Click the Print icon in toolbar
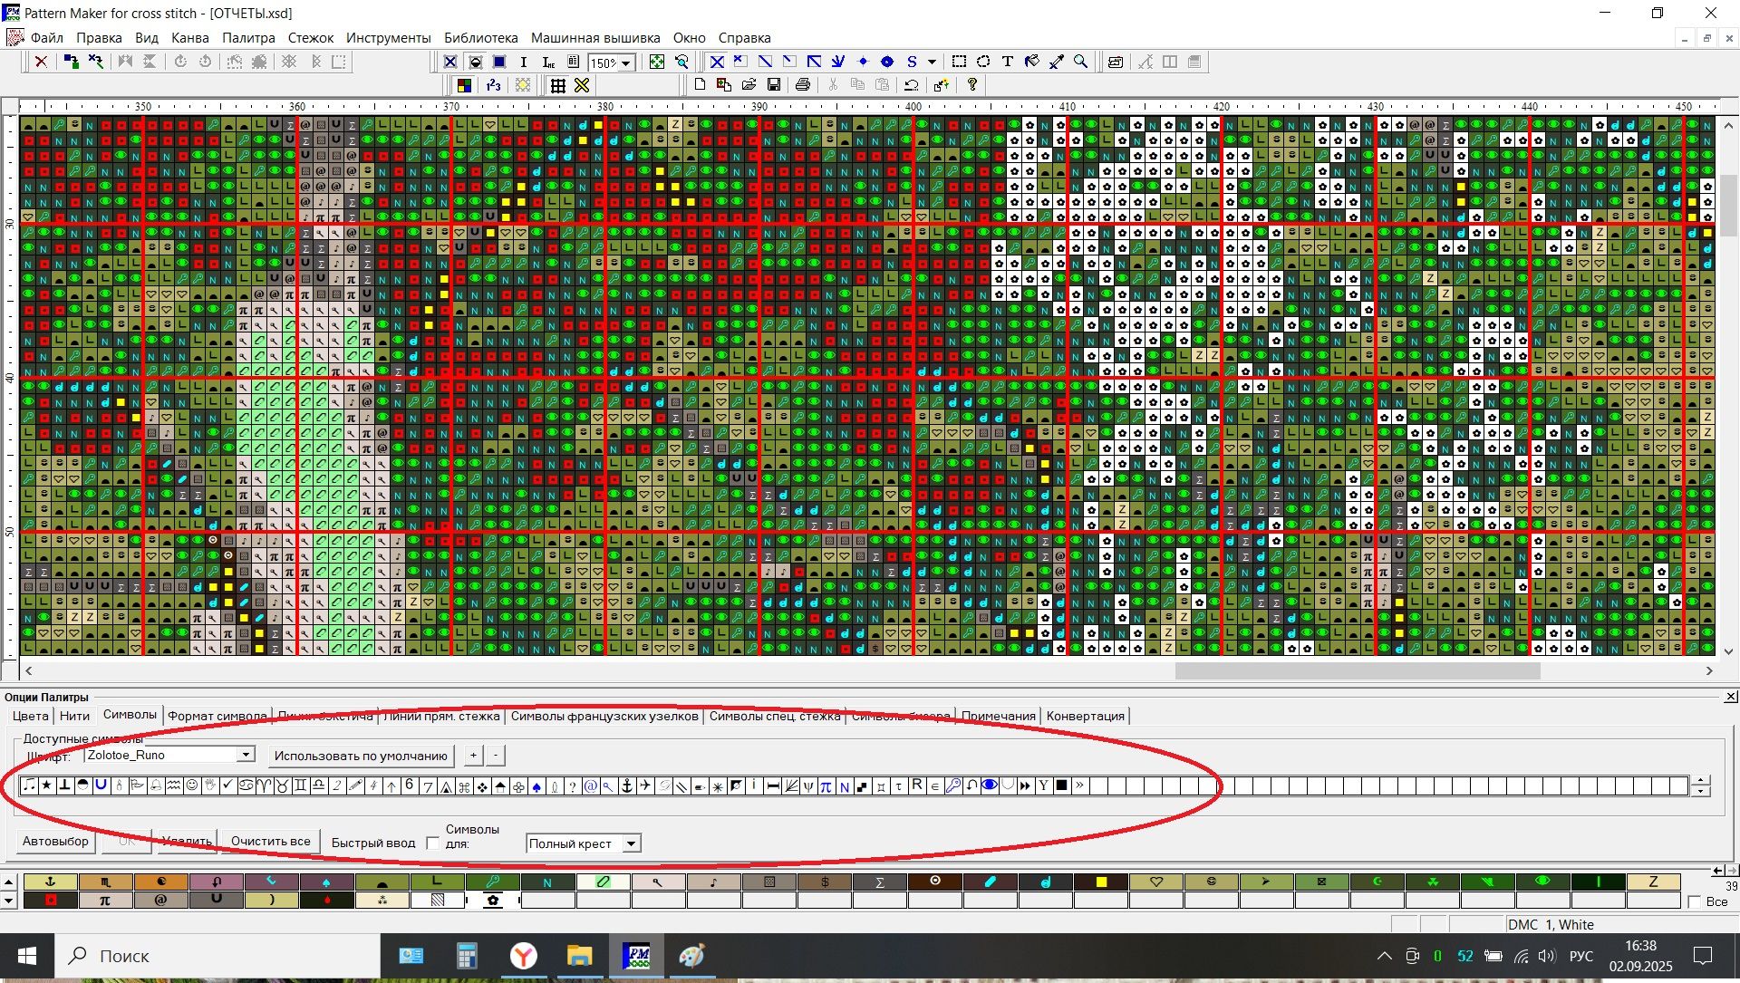The width and height of the screenshot is (1740, 983). click(x=802, y=85)
